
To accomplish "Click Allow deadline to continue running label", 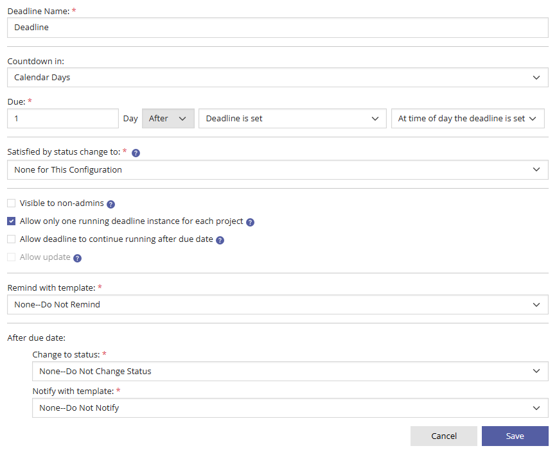I will (x=116, y=239).
